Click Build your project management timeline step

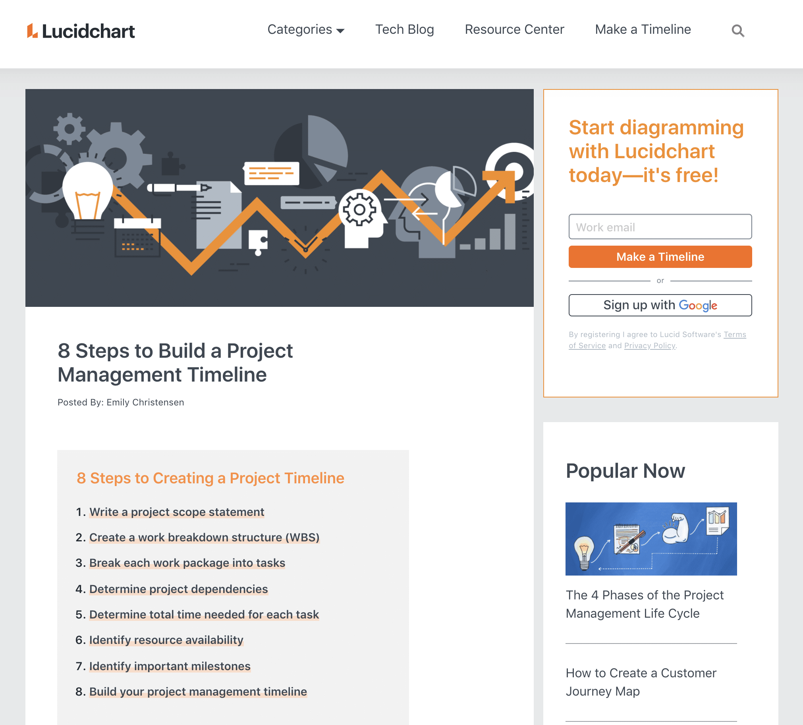coord(198,691)
